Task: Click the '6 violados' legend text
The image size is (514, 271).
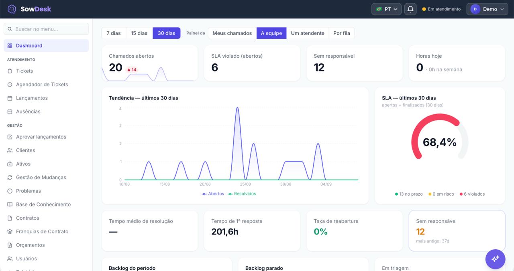Action: click(474, 194)
